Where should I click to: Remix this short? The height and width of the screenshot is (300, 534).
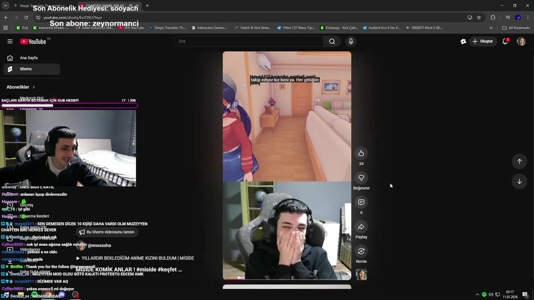(361, 251)
